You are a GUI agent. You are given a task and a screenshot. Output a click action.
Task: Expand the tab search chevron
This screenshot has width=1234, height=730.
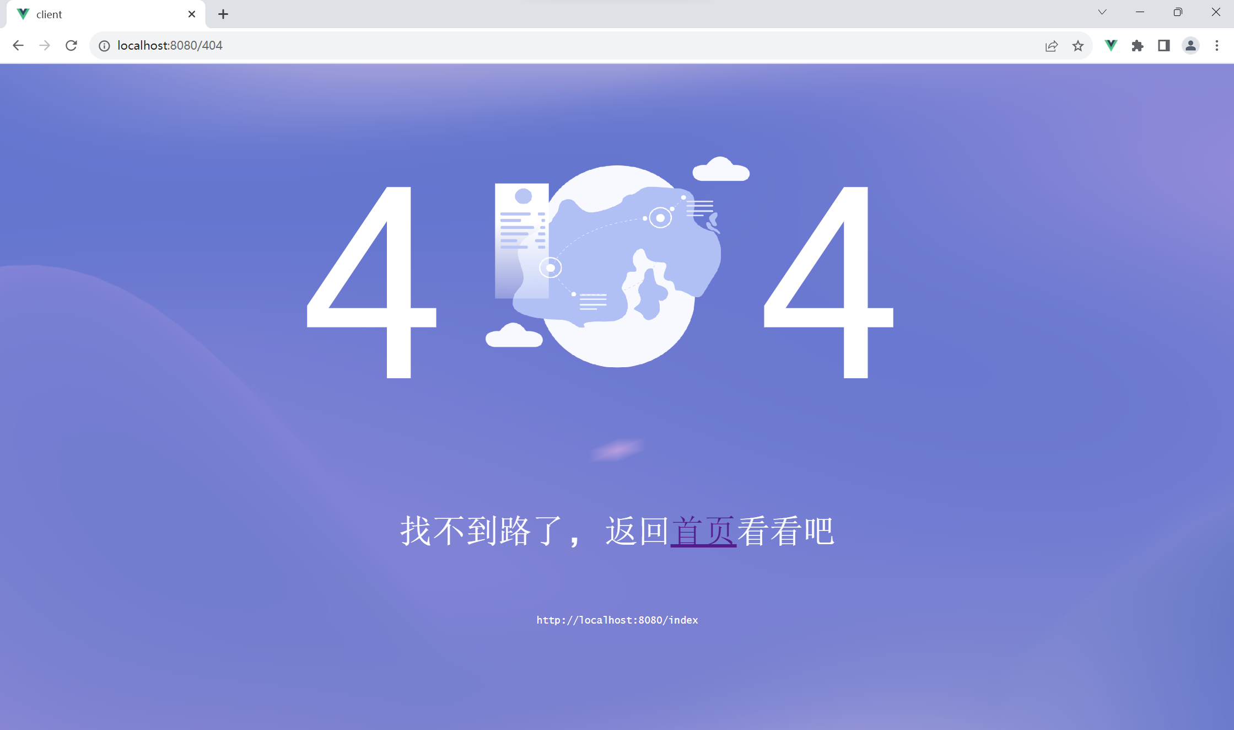(1102, 12)
